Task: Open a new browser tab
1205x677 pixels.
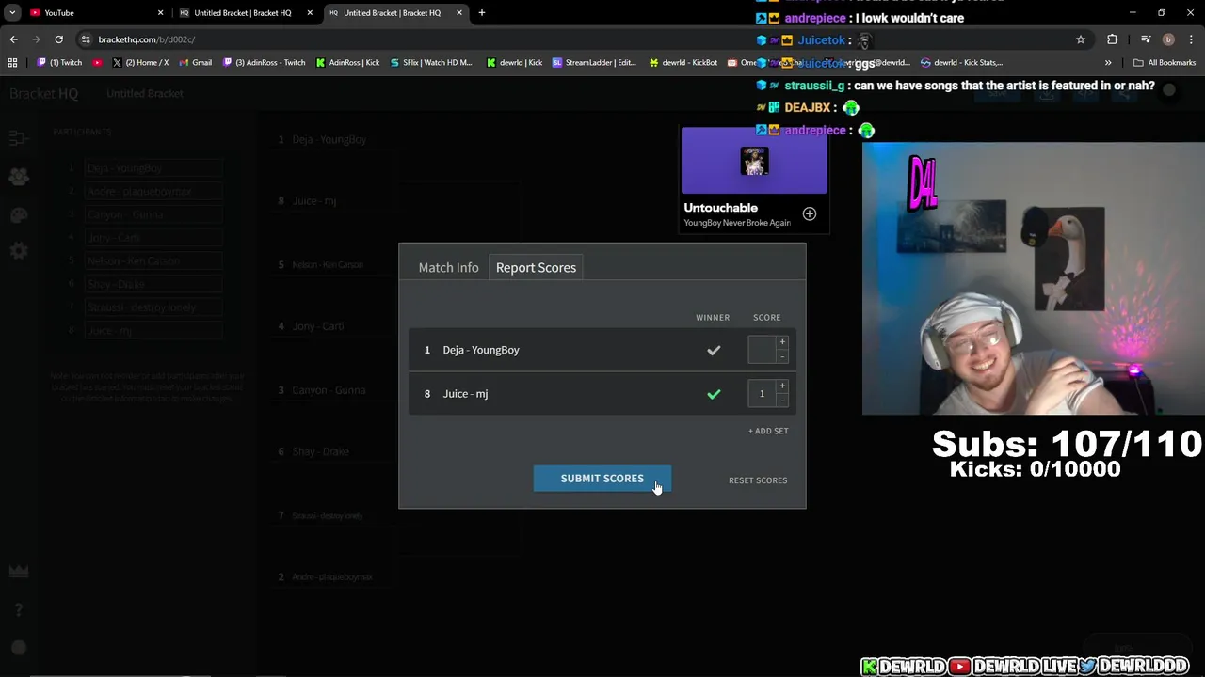Action: [482, 13]
